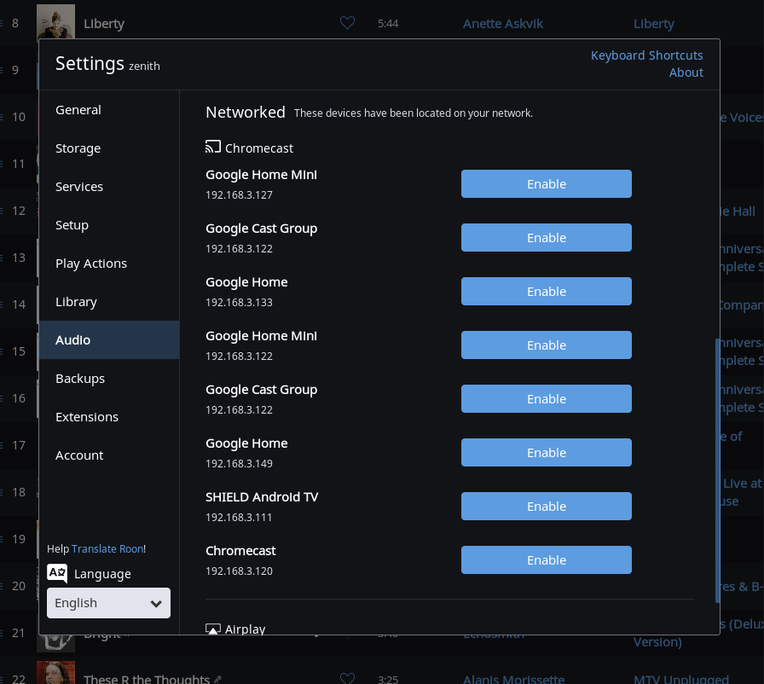This screenshot has width=764, height=684.
Task: Click the Translate Roon link
Action: coord(107,548)
